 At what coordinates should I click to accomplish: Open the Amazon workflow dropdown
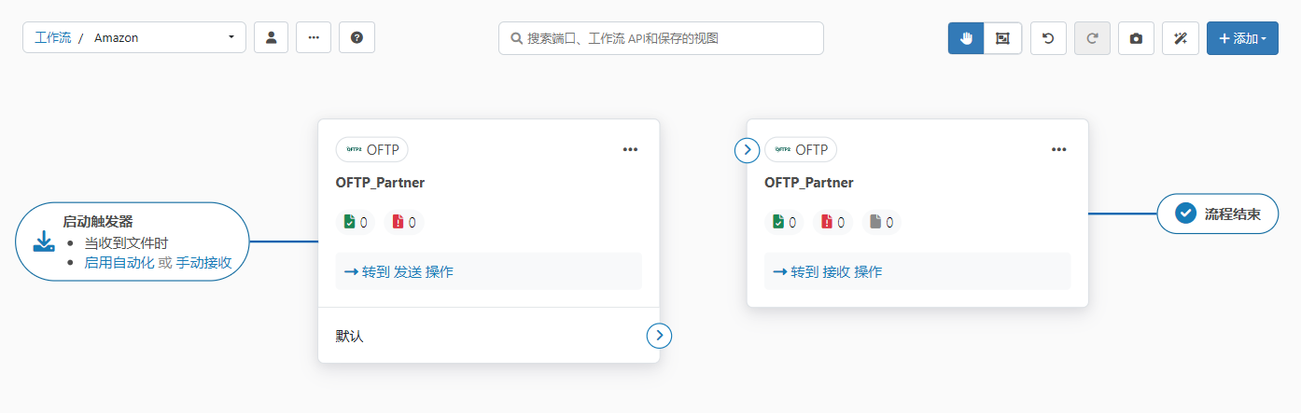(134, 38)
